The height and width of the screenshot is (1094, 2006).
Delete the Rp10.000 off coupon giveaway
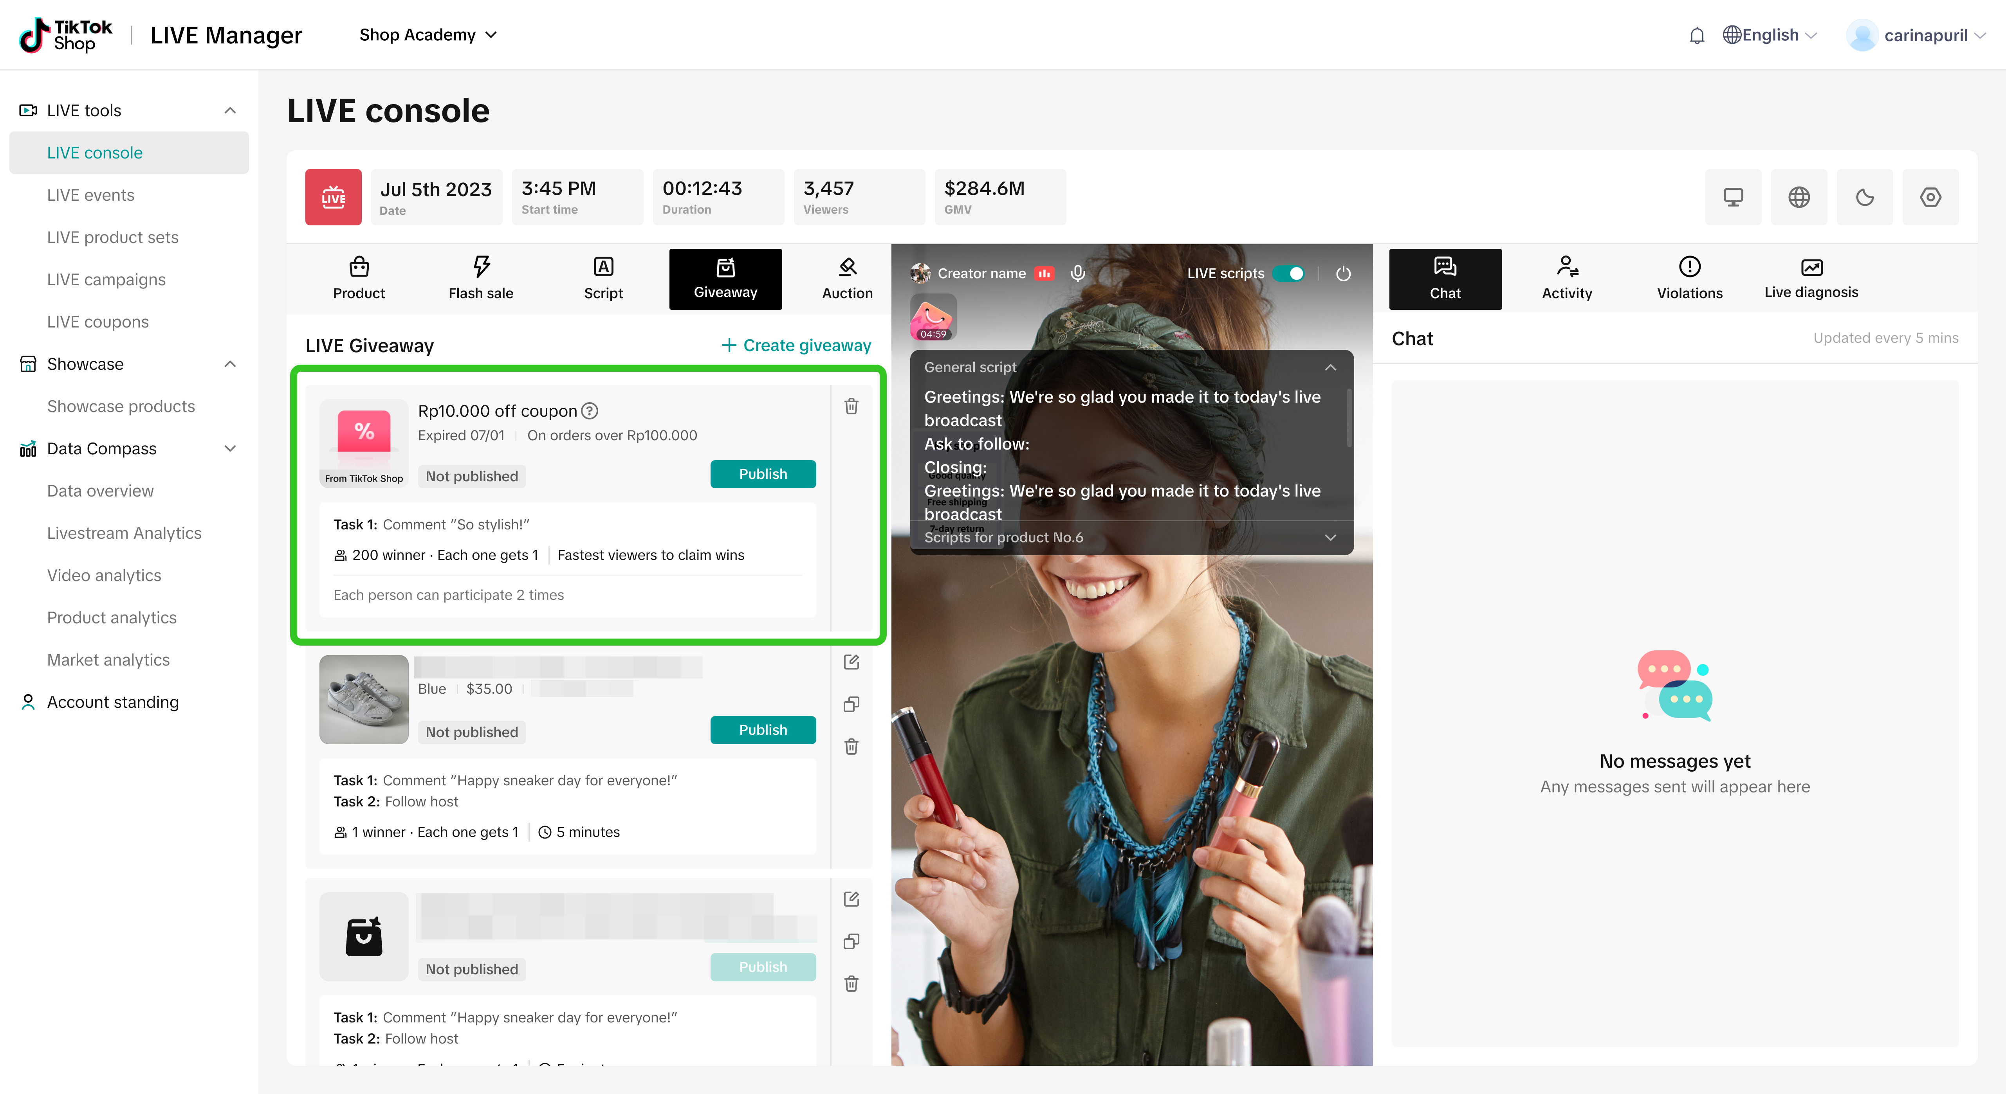[x=851, y=406]
